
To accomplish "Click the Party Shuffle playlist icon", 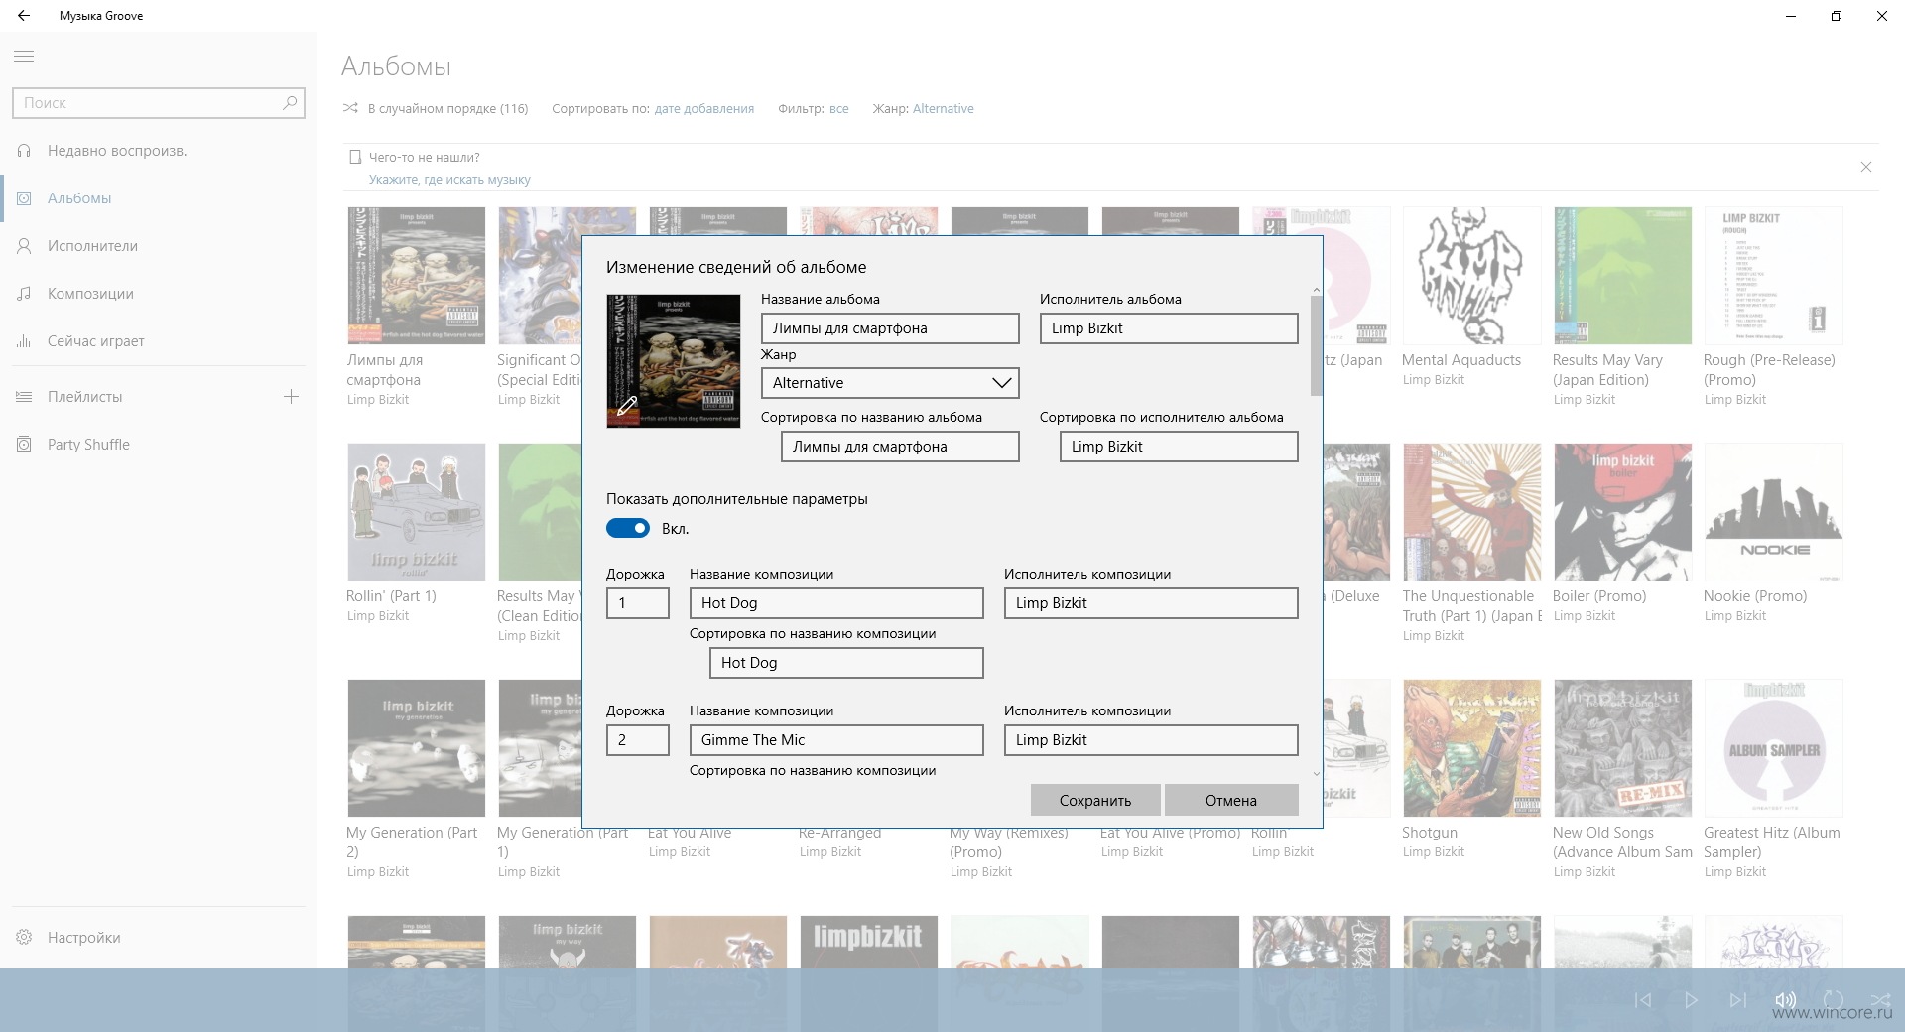I will coord(24,445).
